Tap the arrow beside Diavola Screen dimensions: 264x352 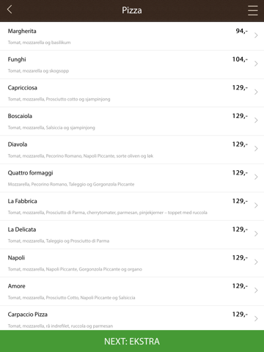(256, 149)
